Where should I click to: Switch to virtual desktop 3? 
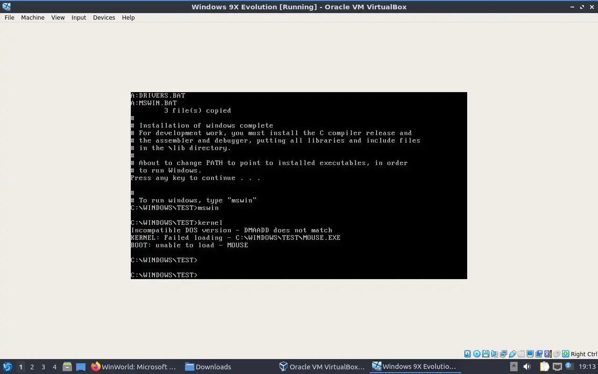(x=43, y=367)
